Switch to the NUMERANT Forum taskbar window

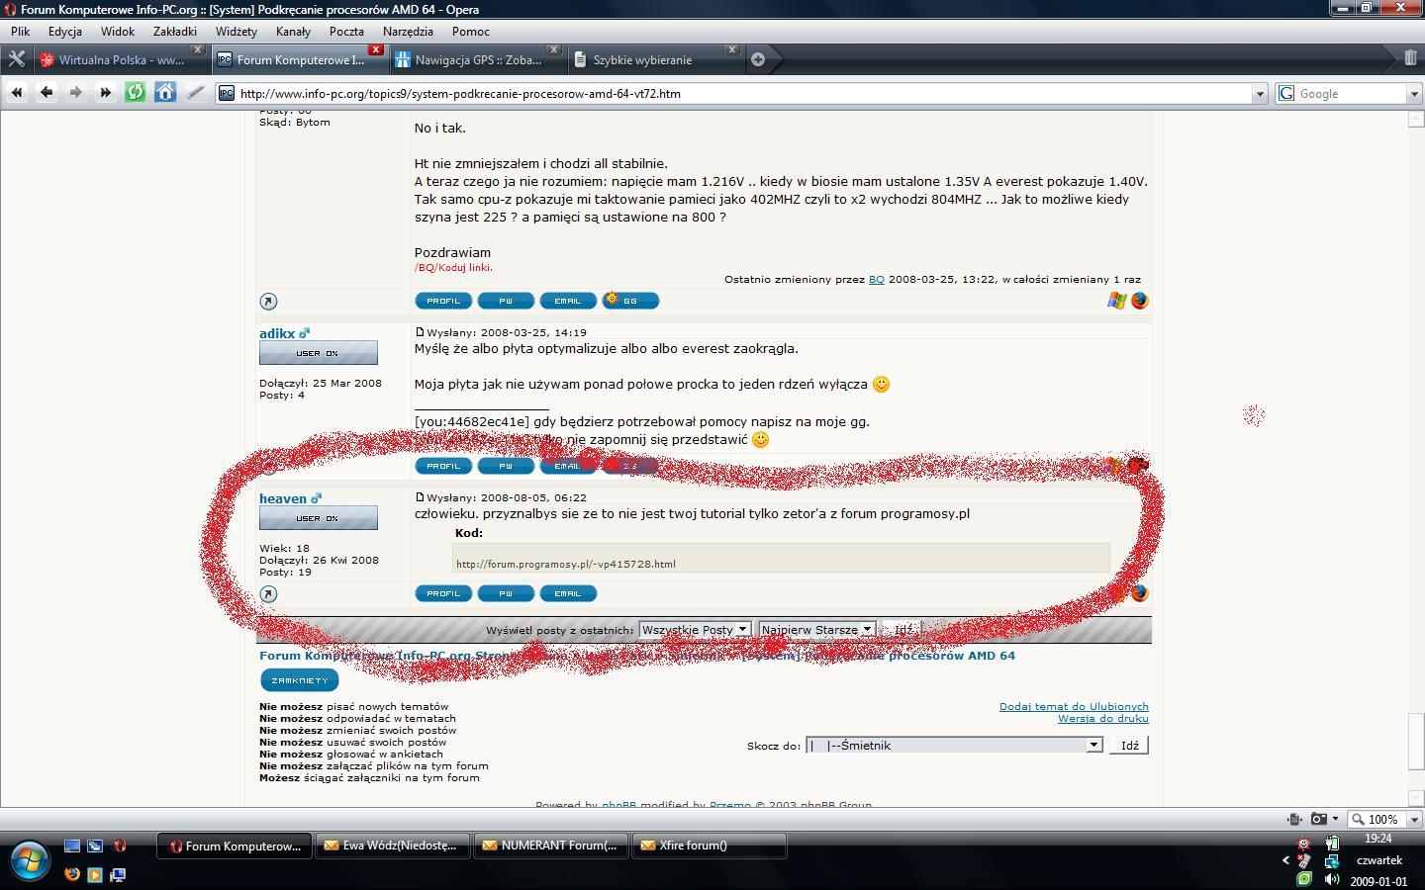(x=551, y=845)
